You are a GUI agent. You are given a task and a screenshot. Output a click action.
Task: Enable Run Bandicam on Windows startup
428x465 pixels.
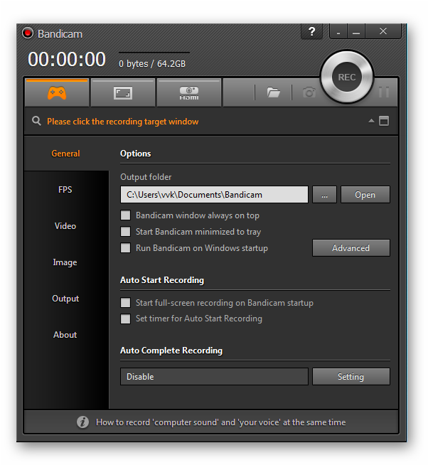[125, 248]
